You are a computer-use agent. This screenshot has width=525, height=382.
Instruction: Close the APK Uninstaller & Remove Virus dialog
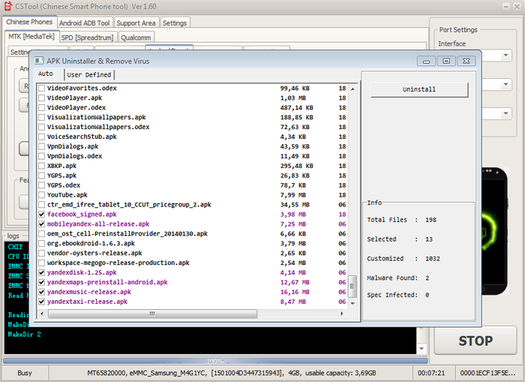[x=465, y=61]
